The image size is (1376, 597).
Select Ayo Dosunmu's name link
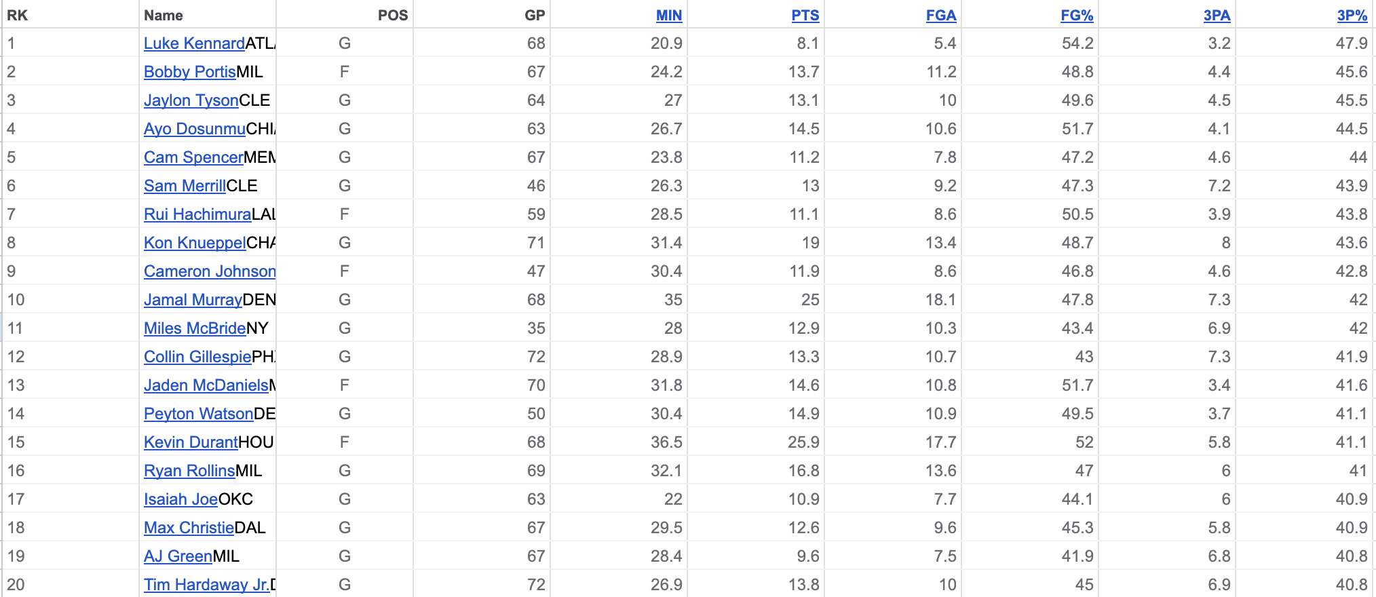click(195, 129)
